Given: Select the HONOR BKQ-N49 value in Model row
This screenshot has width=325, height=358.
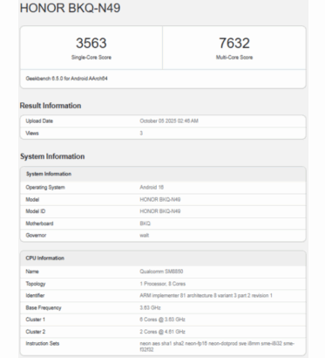Looking at the screenshot, I should click(160, 199).
